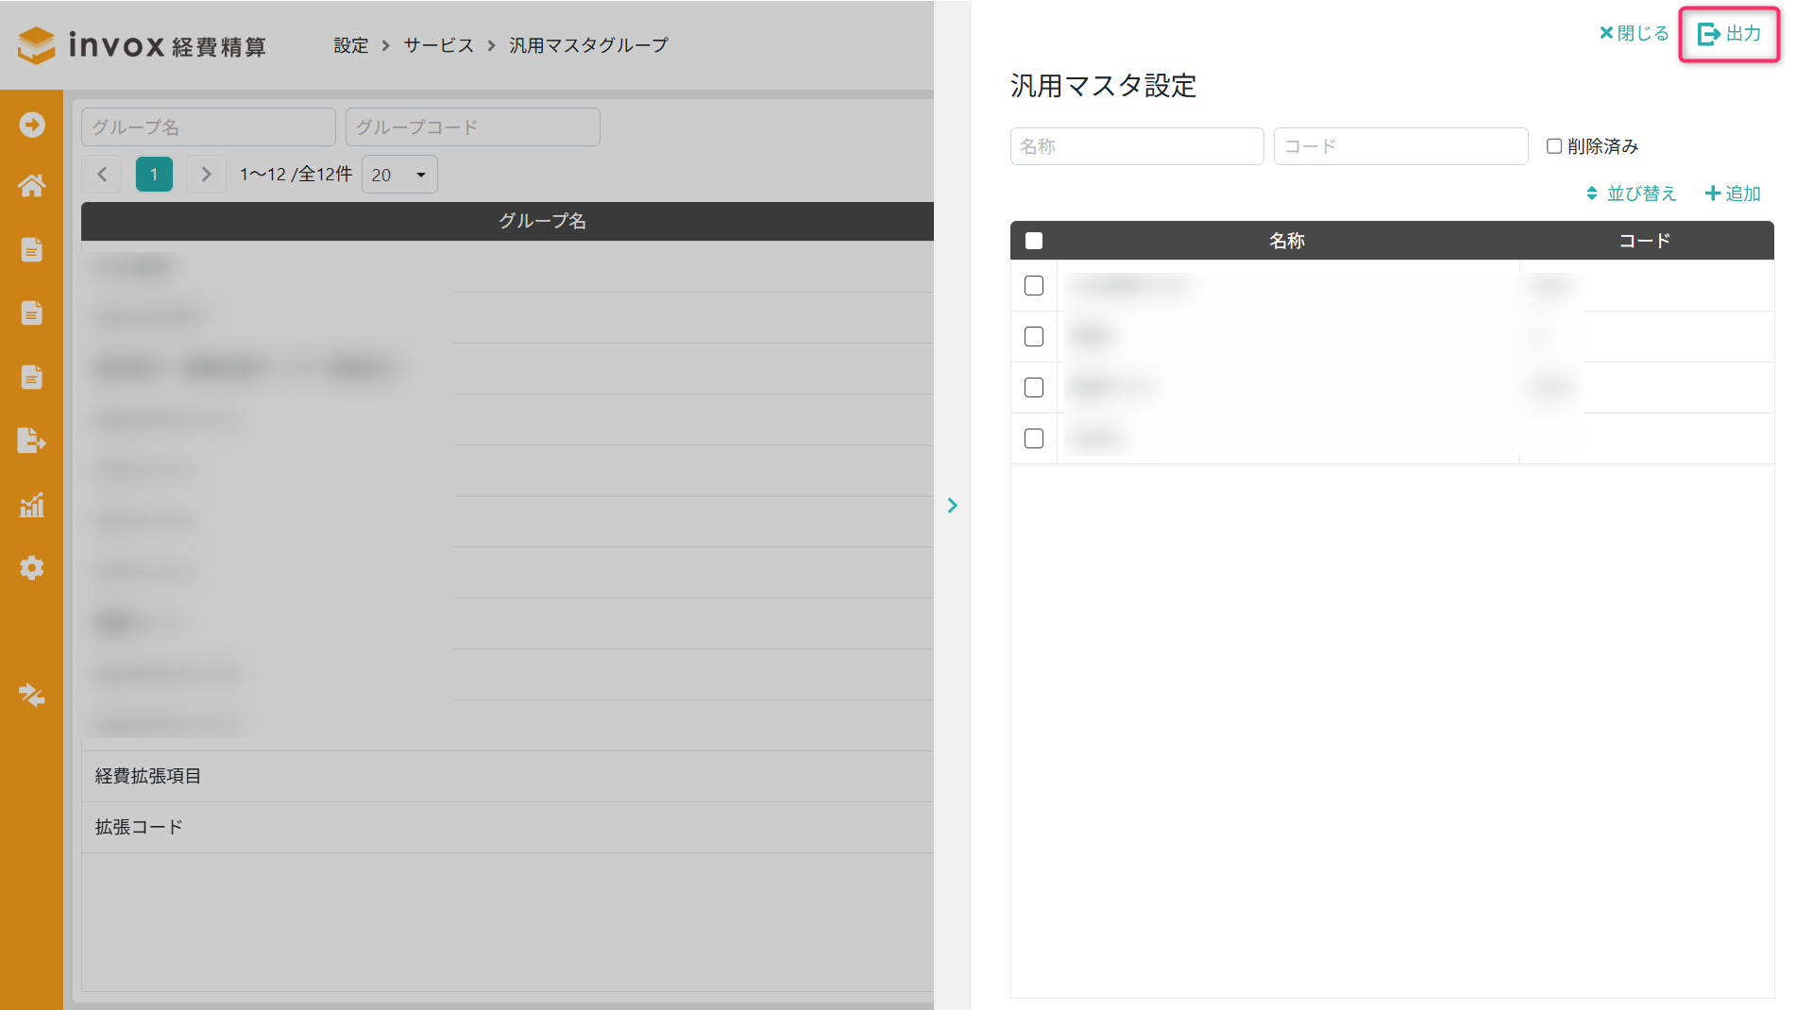
Task: Open the chart report icon in sidebar
Action: pyautogui.click(x=32, y=505)
